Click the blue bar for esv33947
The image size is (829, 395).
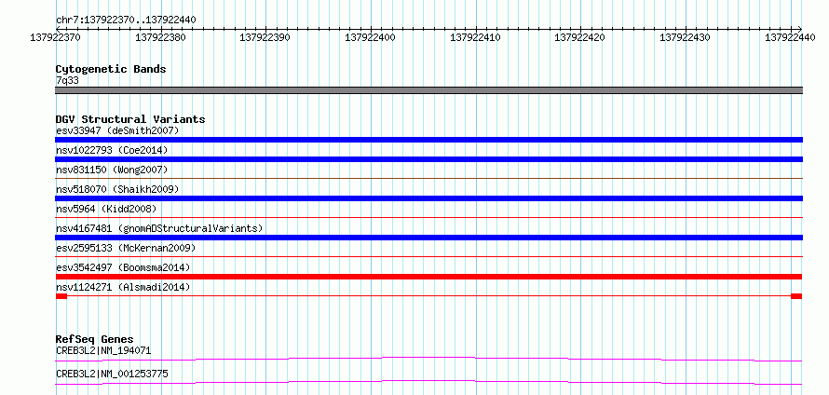point(428,140)
